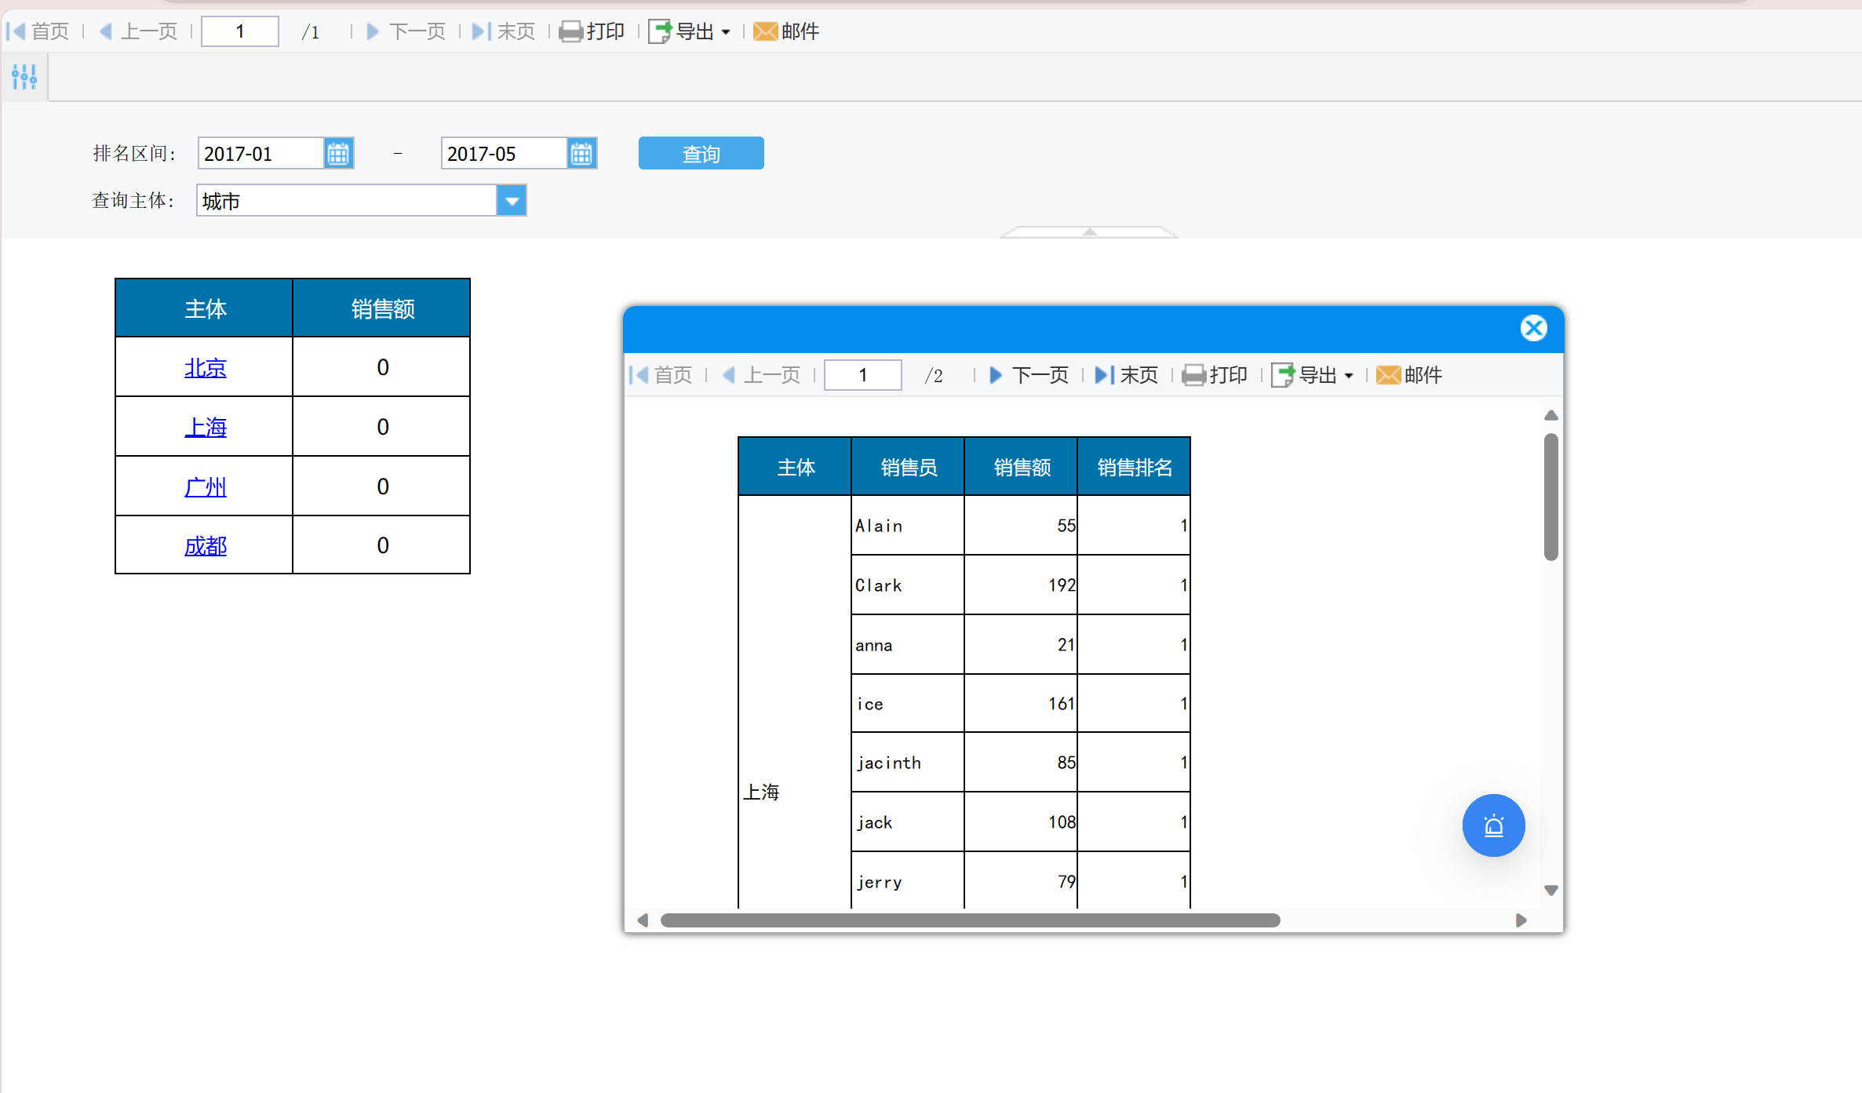Click the jacinth cell in popup table

tap(908, 763)
